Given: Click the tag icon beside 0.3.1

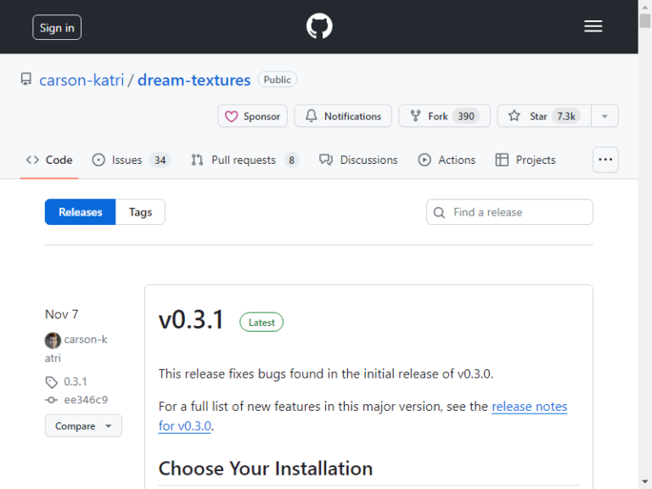Looking at the screenshot, I should (52, 382).
